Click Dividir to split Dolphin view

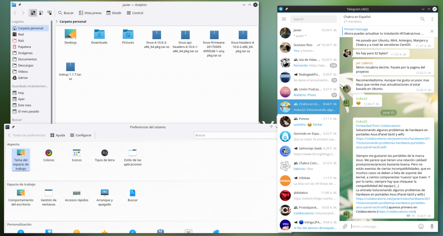[x=114, y=13]
